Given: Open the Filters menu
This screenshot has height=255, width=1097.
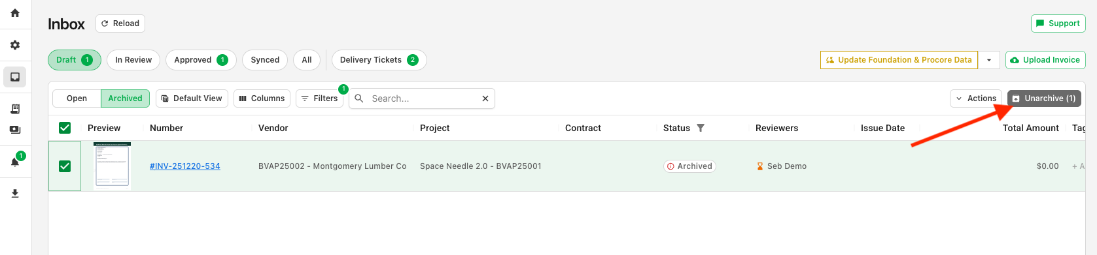Looking at the screenshot, I should pos(319,98).
